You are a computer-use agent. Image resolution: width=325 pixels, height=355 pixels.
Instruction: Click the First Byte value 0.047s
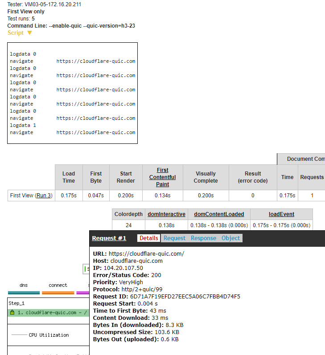coord(96,196)
